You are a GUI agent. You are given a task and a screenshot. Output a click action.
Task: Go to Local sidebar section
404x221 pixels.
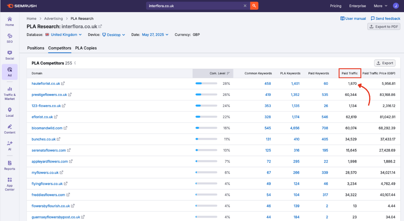10,112
